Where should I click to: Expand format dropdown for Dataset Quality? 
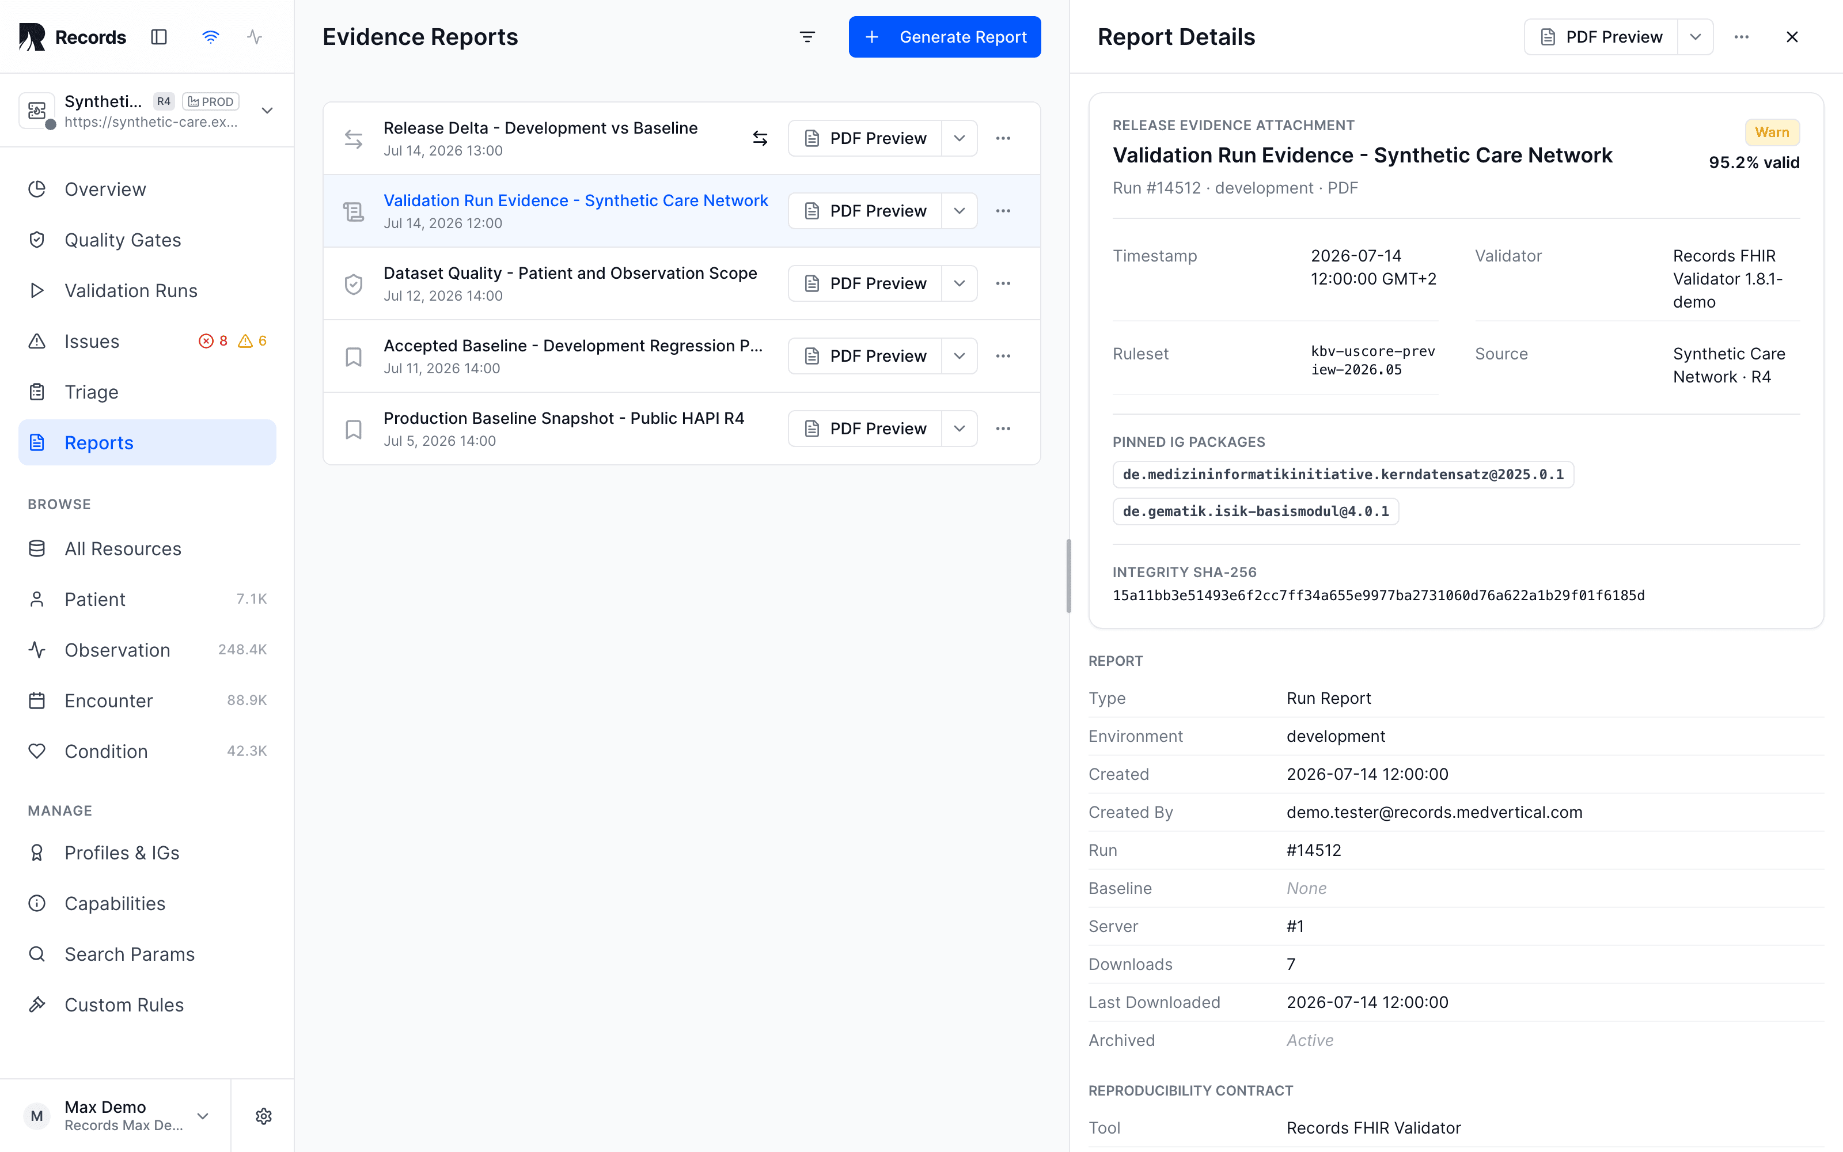[960, 283]
